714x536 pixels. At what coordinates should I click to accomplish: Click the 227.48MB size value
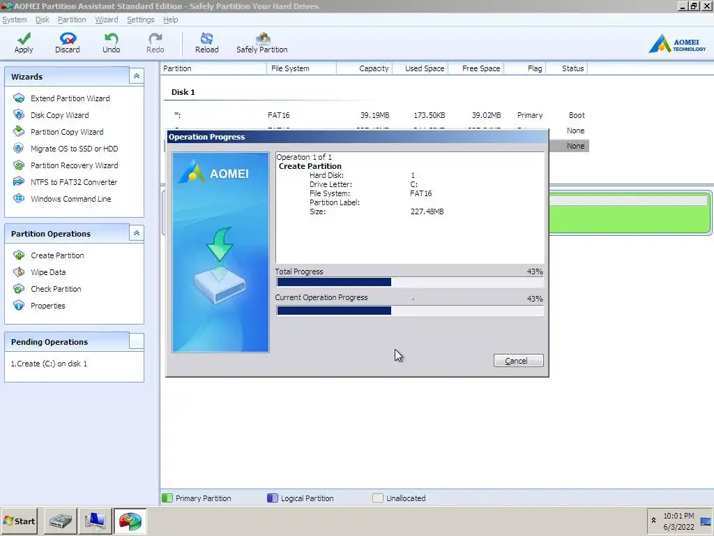[427, 211]
